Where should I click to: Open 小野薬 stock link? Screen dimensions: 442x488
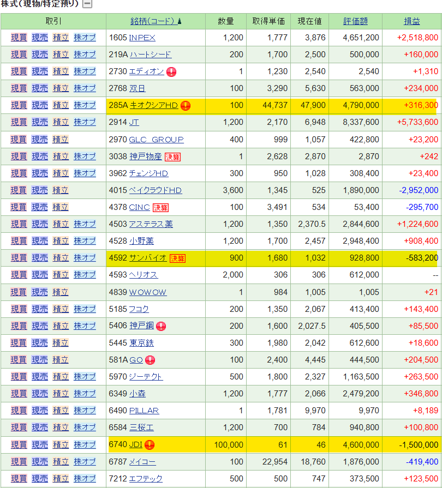pos(141,241)
